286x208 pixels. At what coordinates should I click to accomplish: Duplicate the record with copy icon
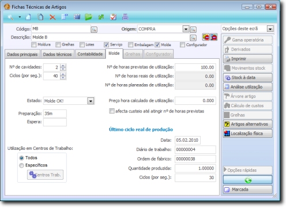pos(40,17)
